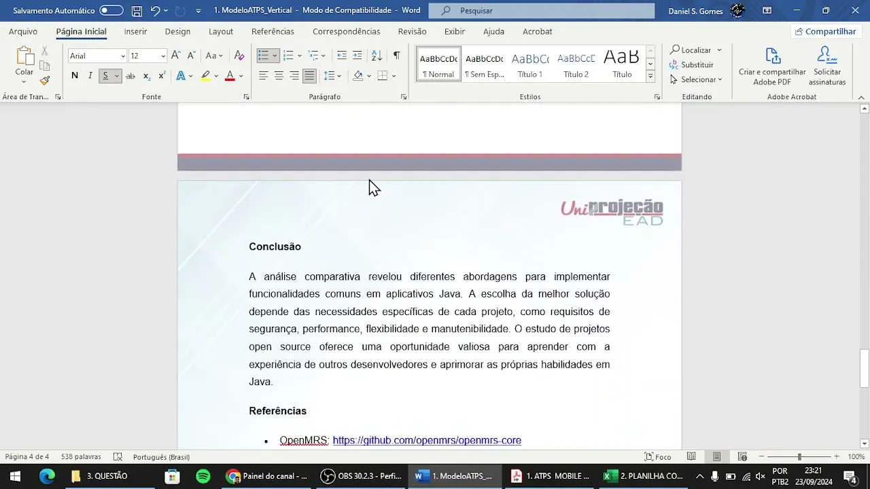
Task: Apply the Título 1 style
Action: pyautogui.click(x=530, y=64)
